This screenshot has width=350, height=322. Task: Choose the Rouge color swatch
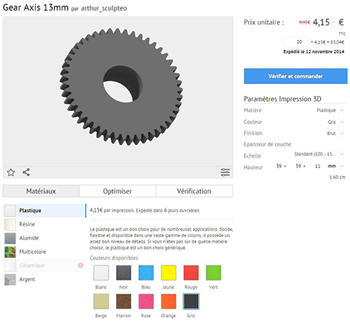click(191, 273)
